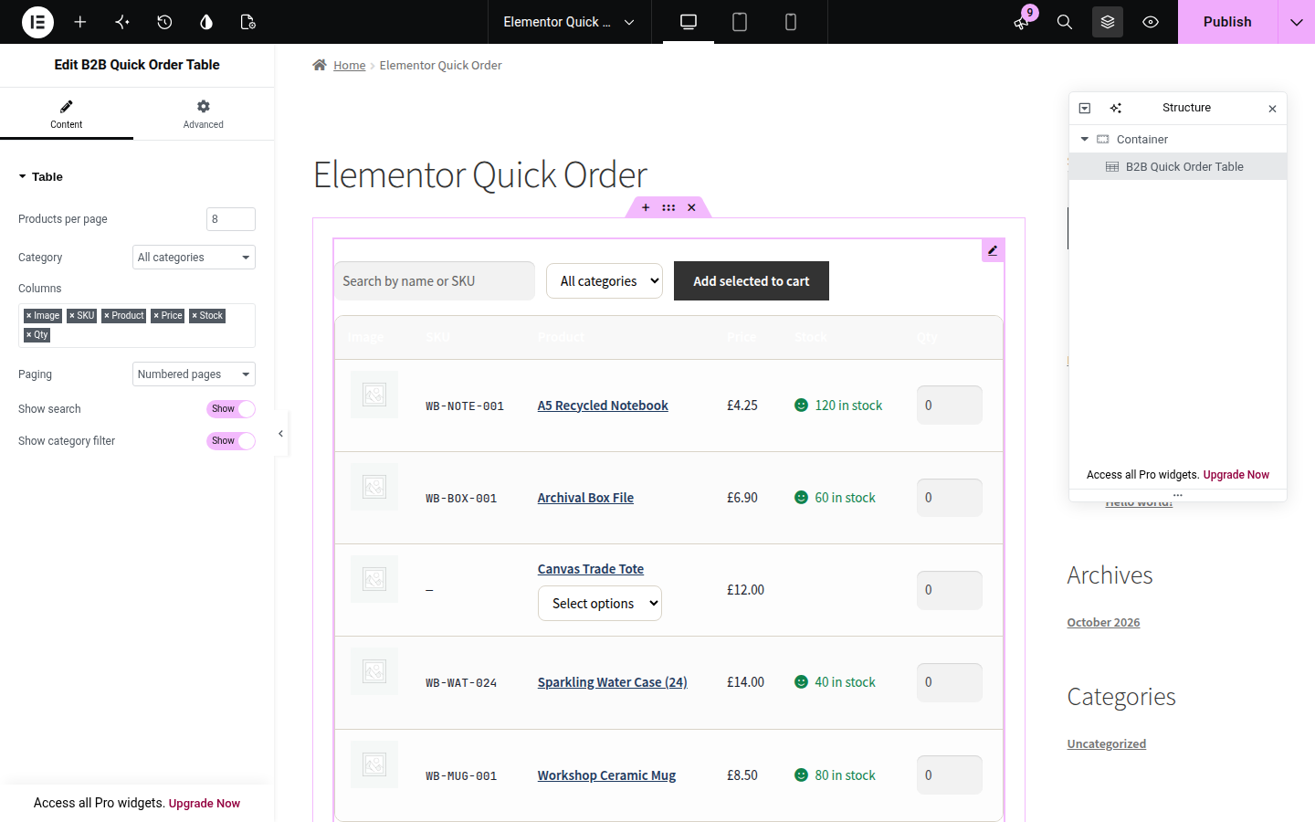The height and width of the screenshot is (822, 1315).
Task: Toggle the Show category filter switch
Action: click(x=231, y=441)
